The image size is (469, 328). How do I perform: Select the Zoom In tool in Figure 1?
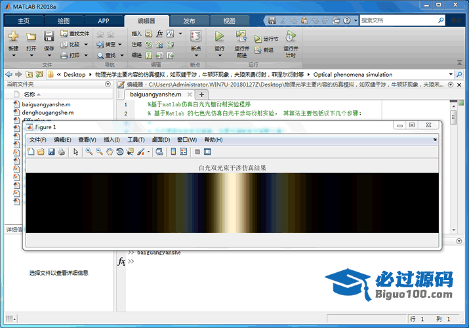pyautogui.click(x=89, y=152)
